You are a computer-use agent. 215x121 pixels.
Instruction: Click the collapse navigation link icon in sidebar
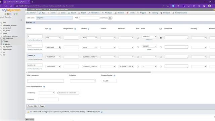tap(21, 20)
